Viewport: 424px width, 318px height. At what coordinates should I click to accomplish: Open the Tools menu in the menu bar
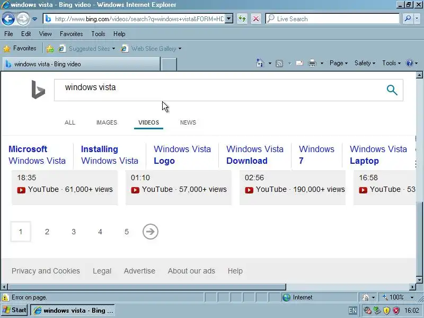[x=98, y=34]
